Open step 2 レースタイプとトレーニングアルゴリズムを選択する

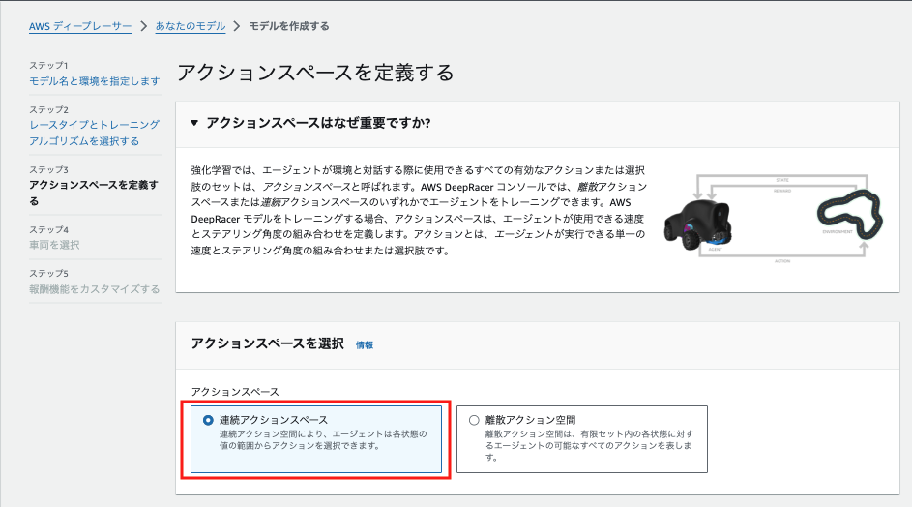pyautogui.click(x=94, y=133)
